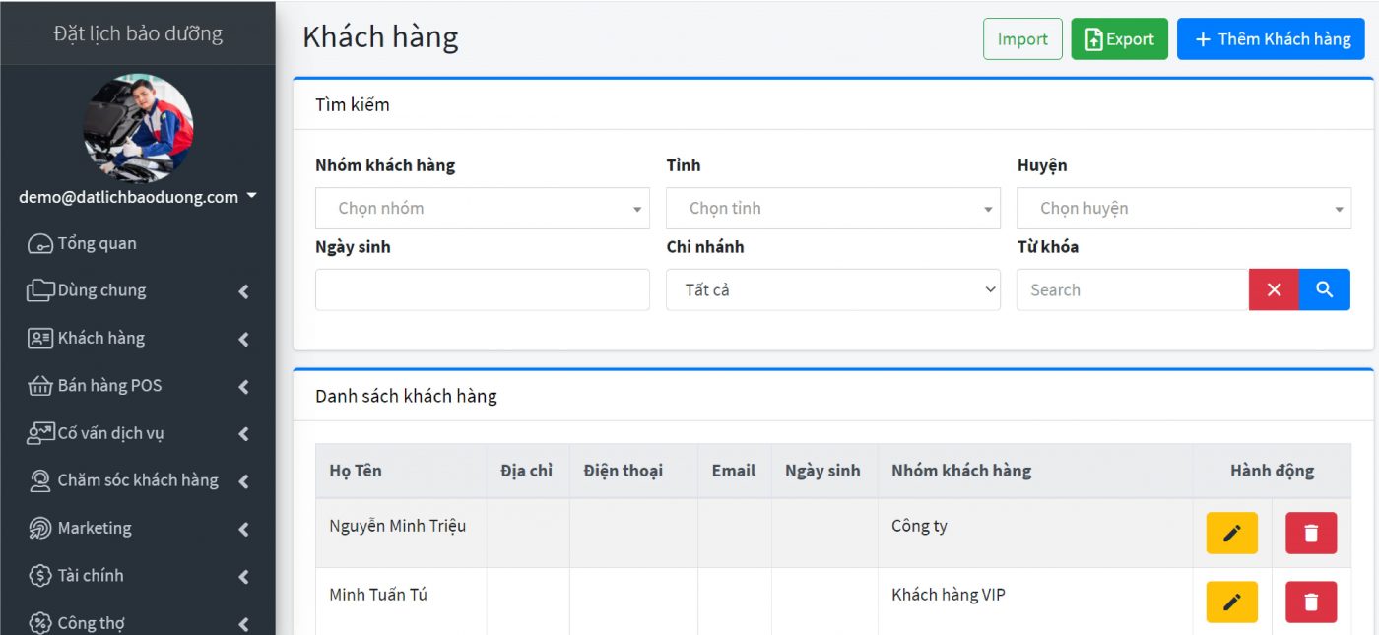
Task: Select the Công thợ wrench icon
Action: tap(36, 621)
